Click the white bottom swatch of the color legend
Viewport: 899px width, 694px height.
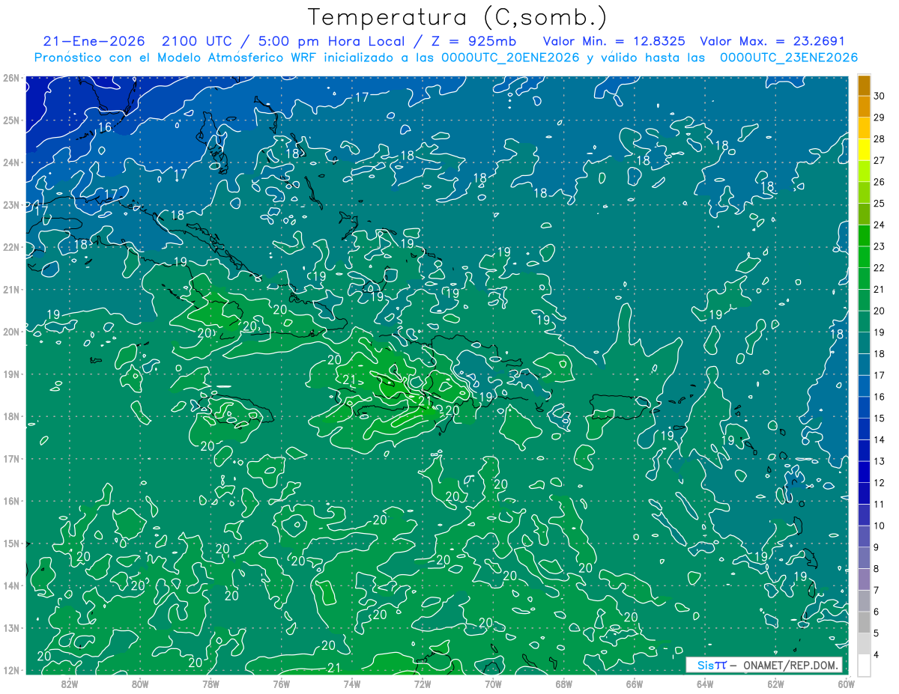coord(864,664)
